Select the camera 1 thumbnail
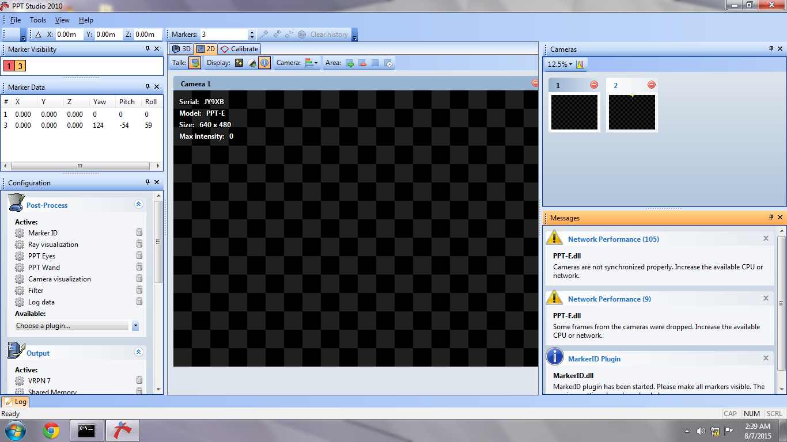This screenshot has height=442, width=787. [x=574, y=112]
